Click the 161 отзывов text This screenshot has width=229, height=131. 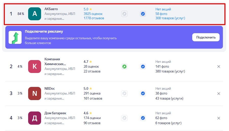(93, 98)
